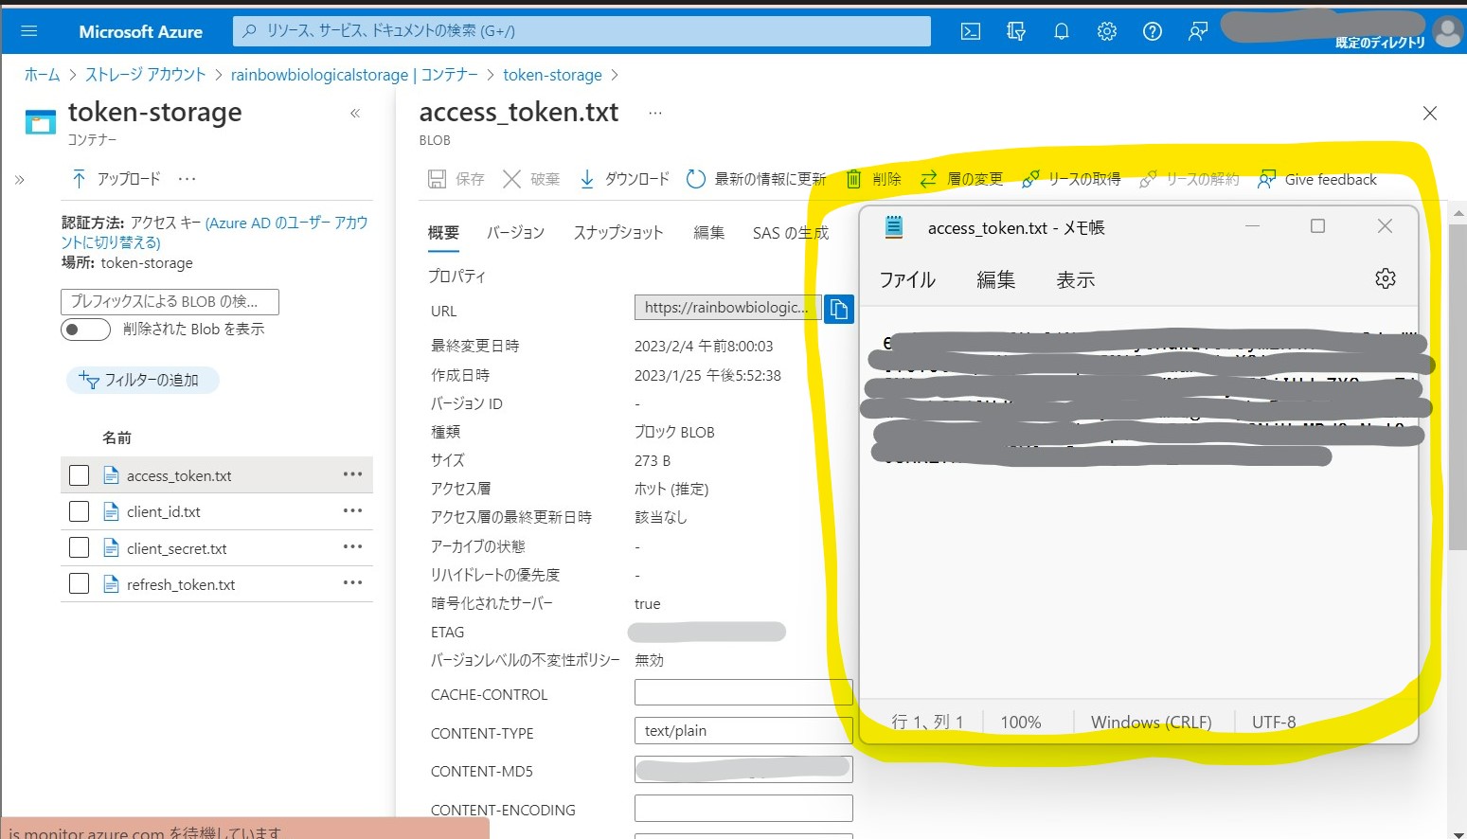This screenshot has width=1467, height=839.
Task: Toggle 削除された Blob を表示 switch
Action: [85, 330]
